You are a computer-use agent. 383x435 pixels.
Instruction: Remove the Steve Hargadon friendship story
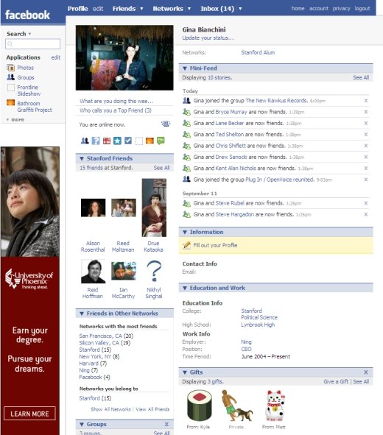click(x=366, y=214)
